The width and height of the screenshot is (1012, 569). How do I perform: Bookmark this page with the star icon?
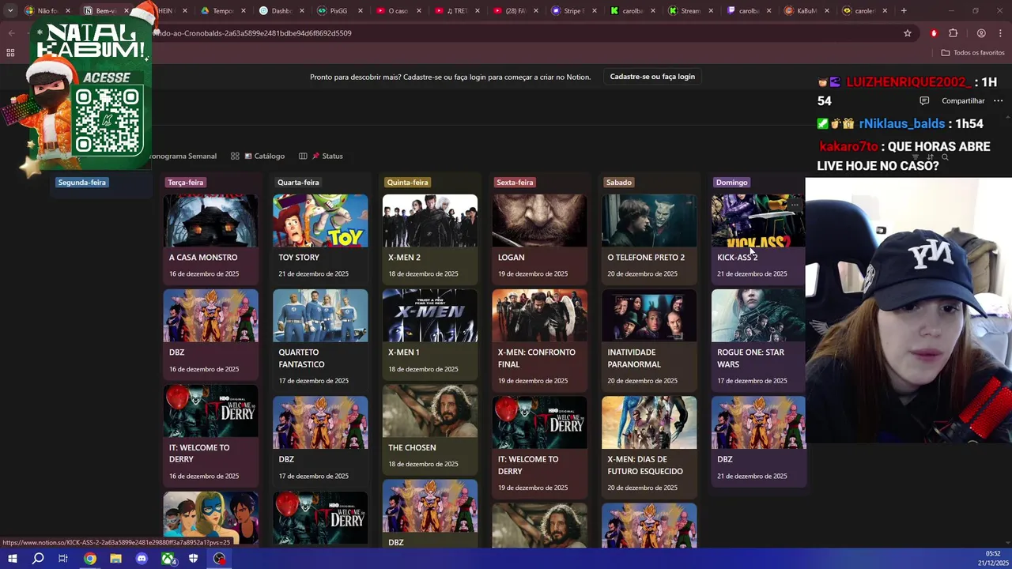tap(908, 33)
